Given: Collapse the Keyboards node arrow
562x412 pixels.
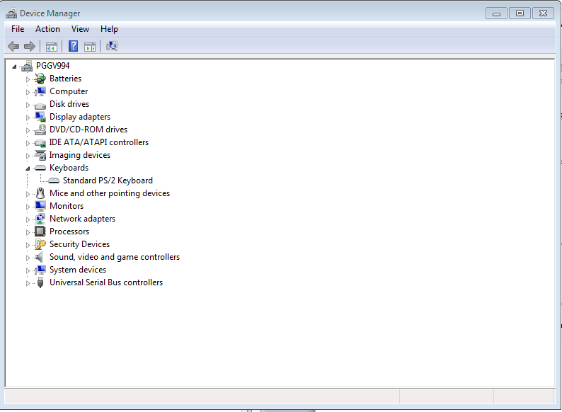Looking at the screenshot, I should [x=28, y=168].
